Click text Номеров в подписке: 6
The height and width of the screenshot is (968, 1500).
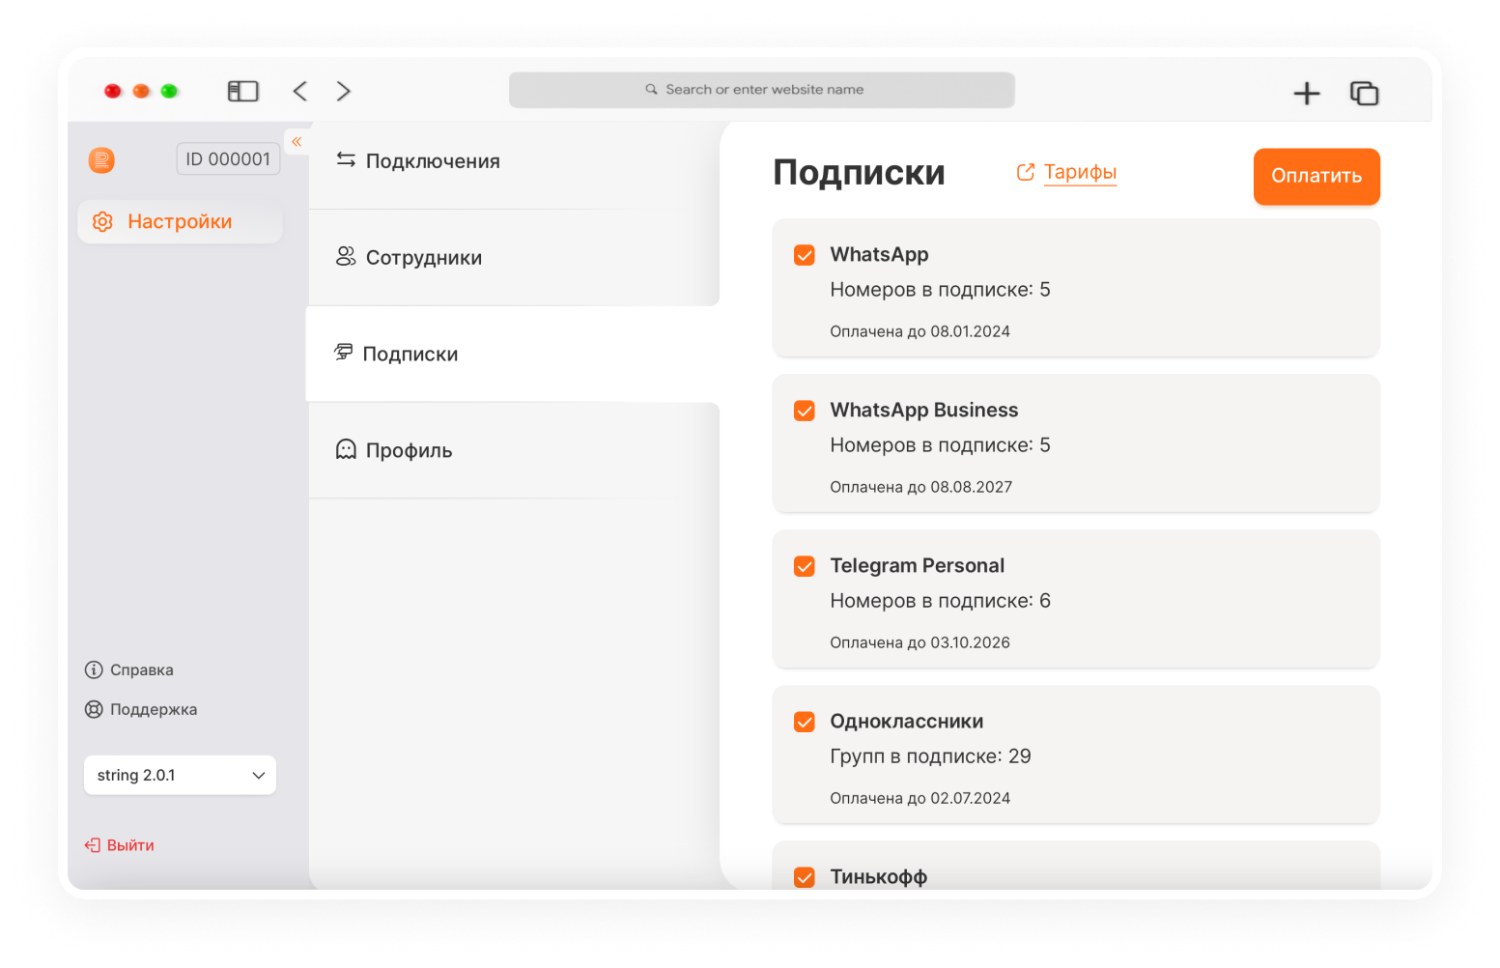click(940, 601)
